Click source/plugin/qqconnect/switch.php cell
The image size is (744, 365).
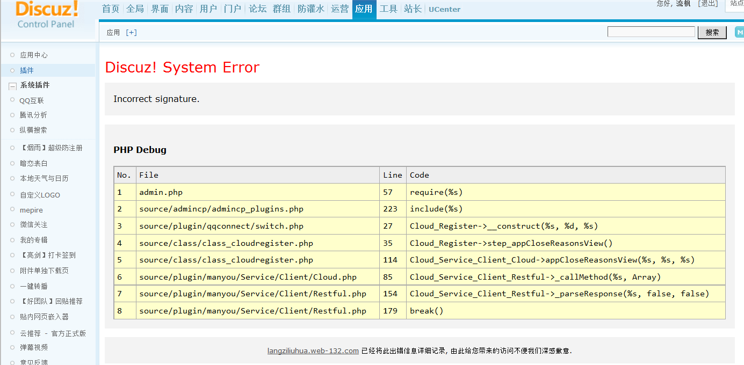pyautogui.click(x=258, y=226)
